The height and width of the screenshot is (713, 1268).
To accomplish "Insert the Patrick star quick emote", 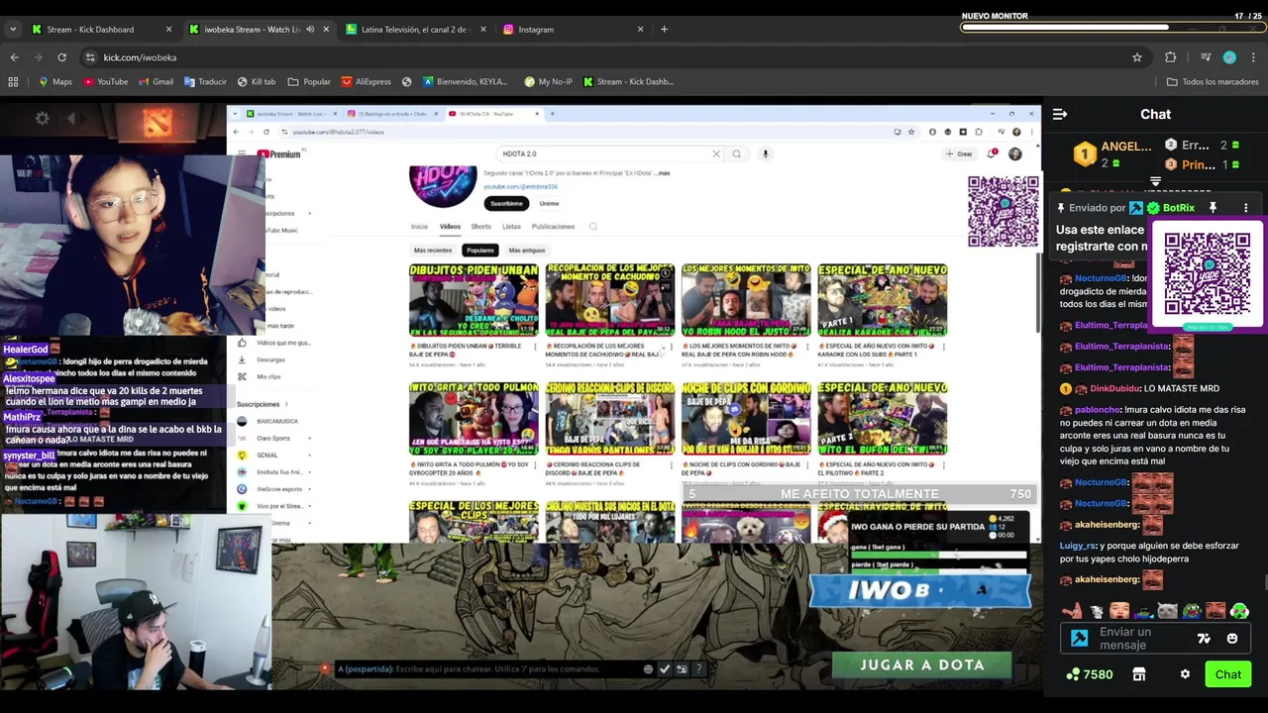I will pos(1073,611).
